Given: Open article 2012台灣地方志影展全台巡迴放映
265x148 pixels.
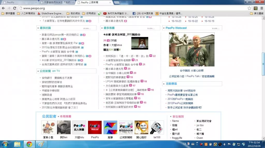Looking at the screenshot, I should [61, 47].
